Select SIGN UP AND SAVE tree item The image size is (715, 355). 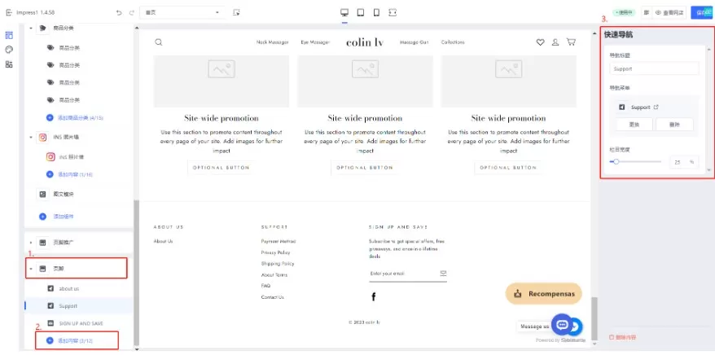click(x=80, y=323)
